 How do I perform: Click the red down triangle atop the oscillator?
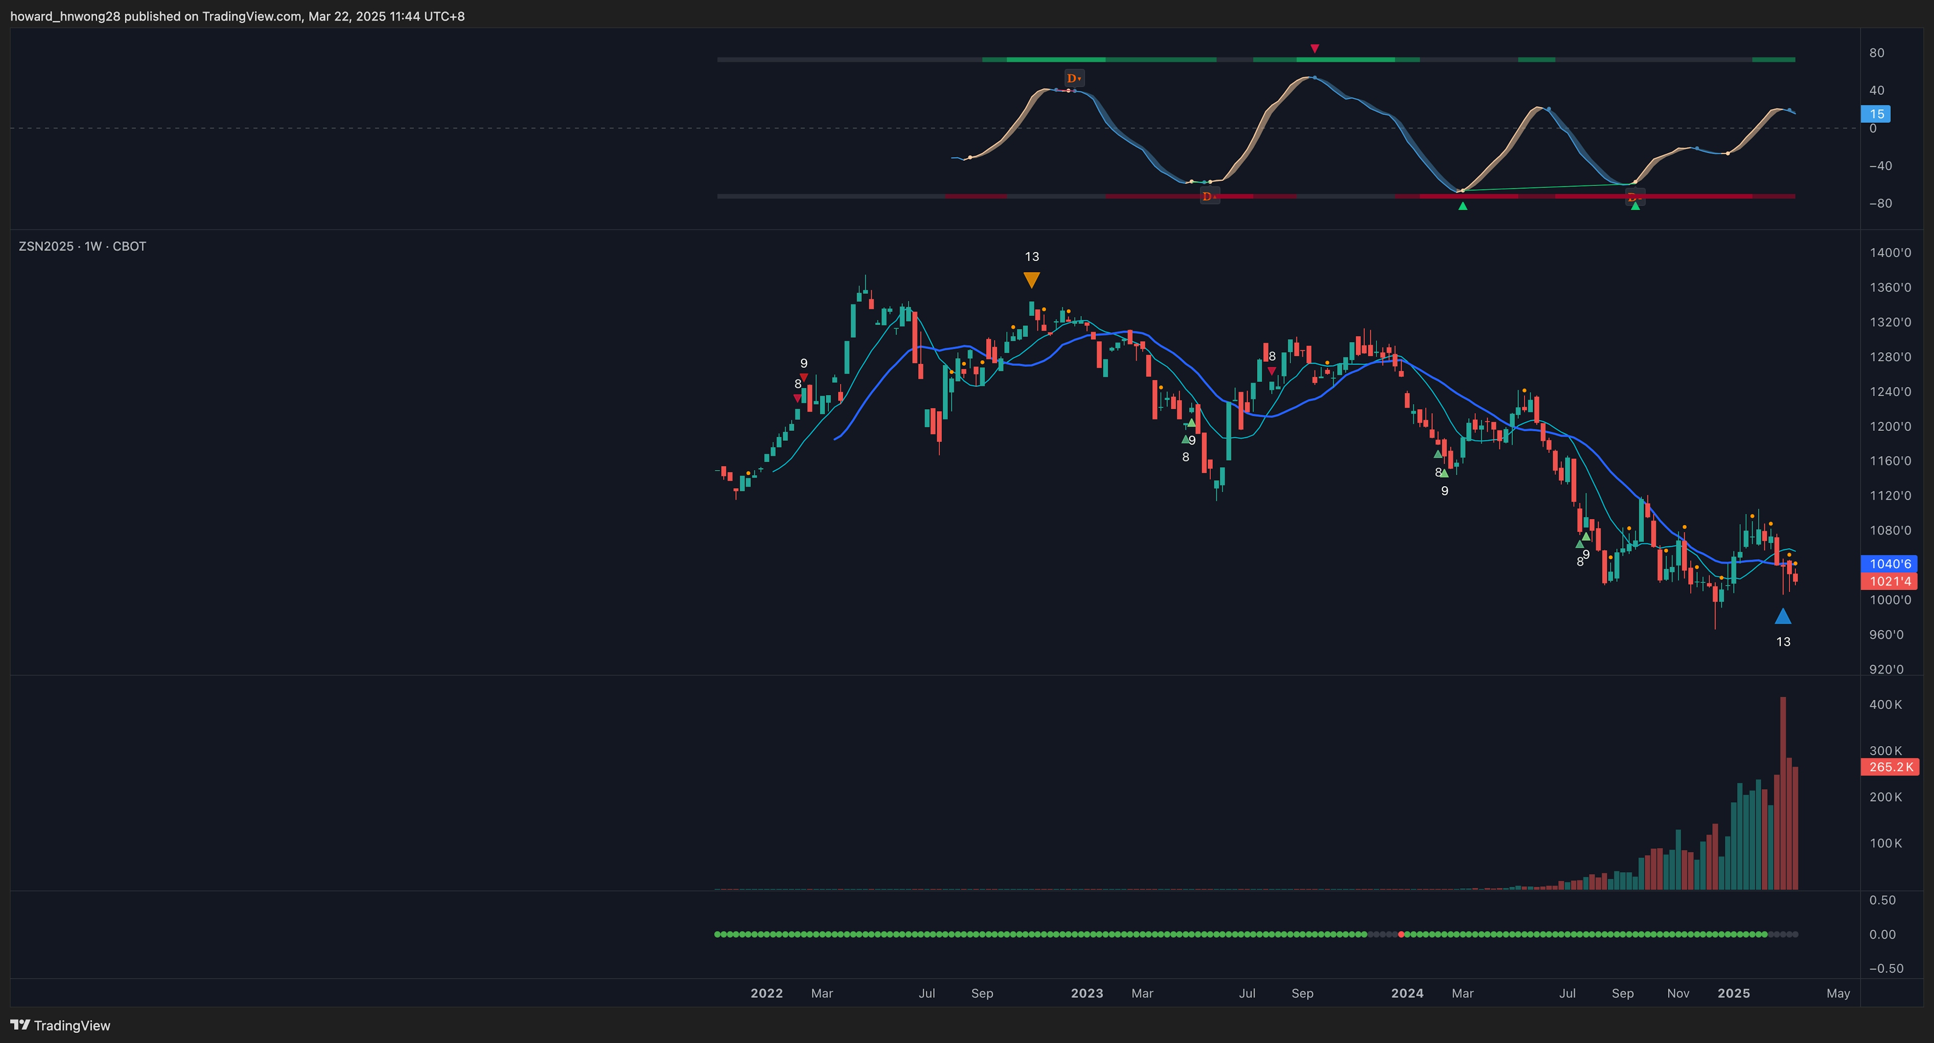click(1314, 49)
